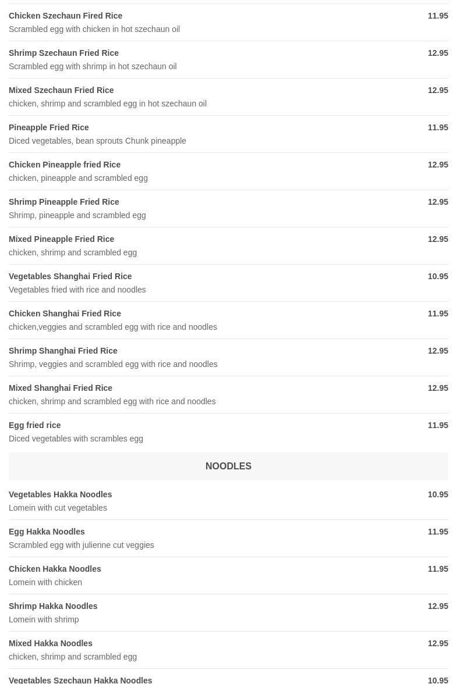Open Egg Hakka Noodles item
457x684 pixels.
point(47,532)
